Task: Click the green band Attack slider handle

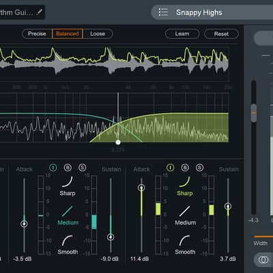Action: click(141, 188)
